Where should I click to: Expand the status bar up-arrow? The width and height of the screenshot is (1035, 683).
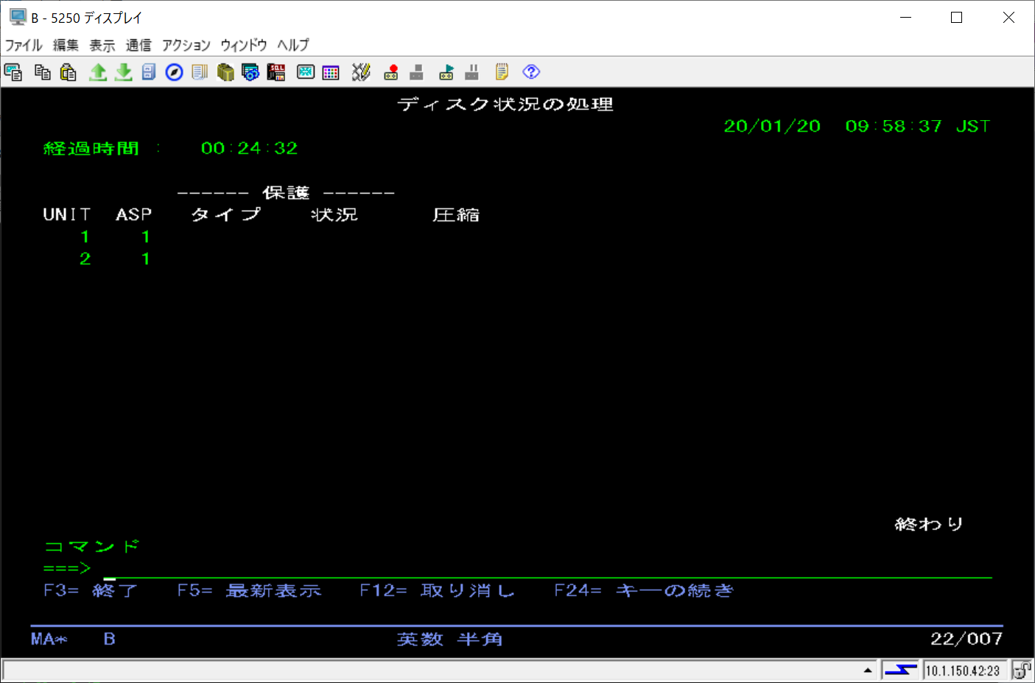868,670
